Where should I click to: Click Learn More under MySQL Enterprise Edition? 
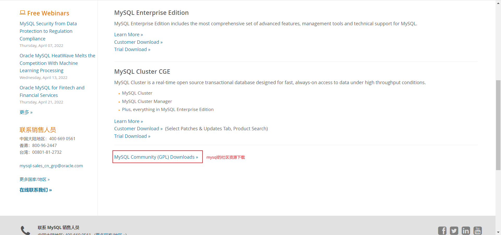[x=129, y=35]
